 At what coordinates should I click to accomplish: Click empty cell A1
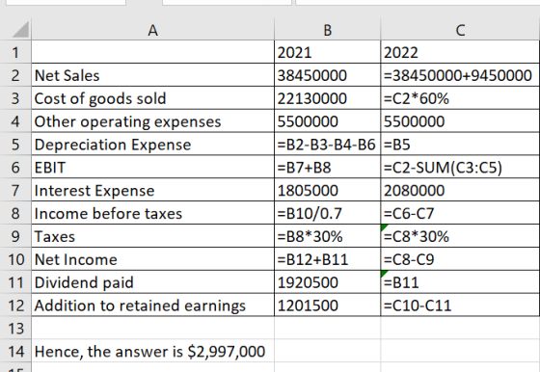[x=153, y=53]
